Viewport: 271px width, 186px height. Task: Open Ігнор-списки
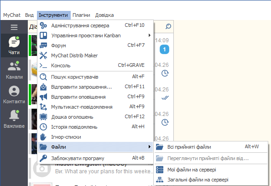[95, 137]
